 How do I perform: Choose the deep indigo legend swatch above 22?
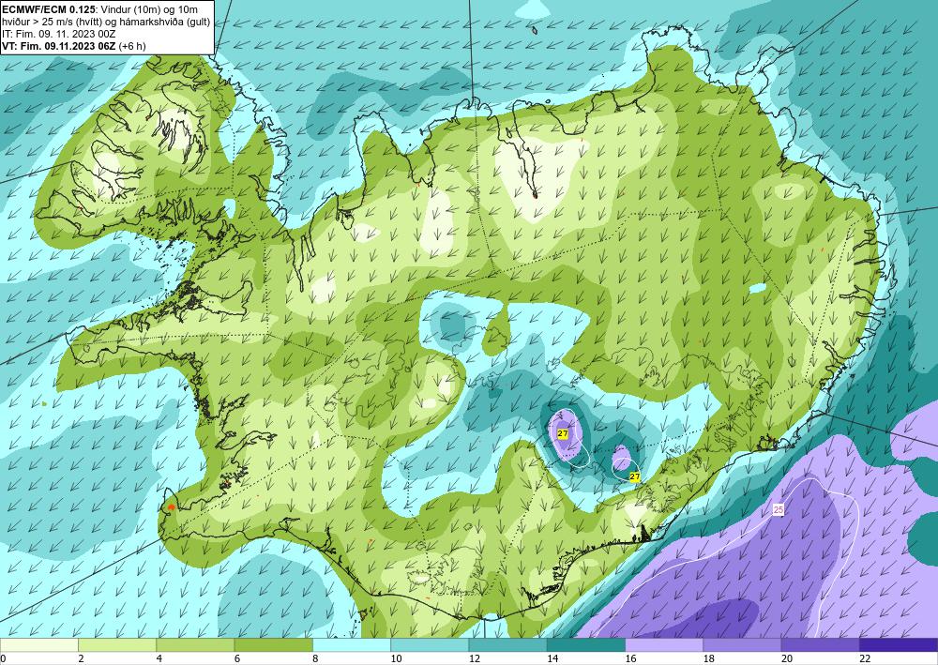pos(899,645)
